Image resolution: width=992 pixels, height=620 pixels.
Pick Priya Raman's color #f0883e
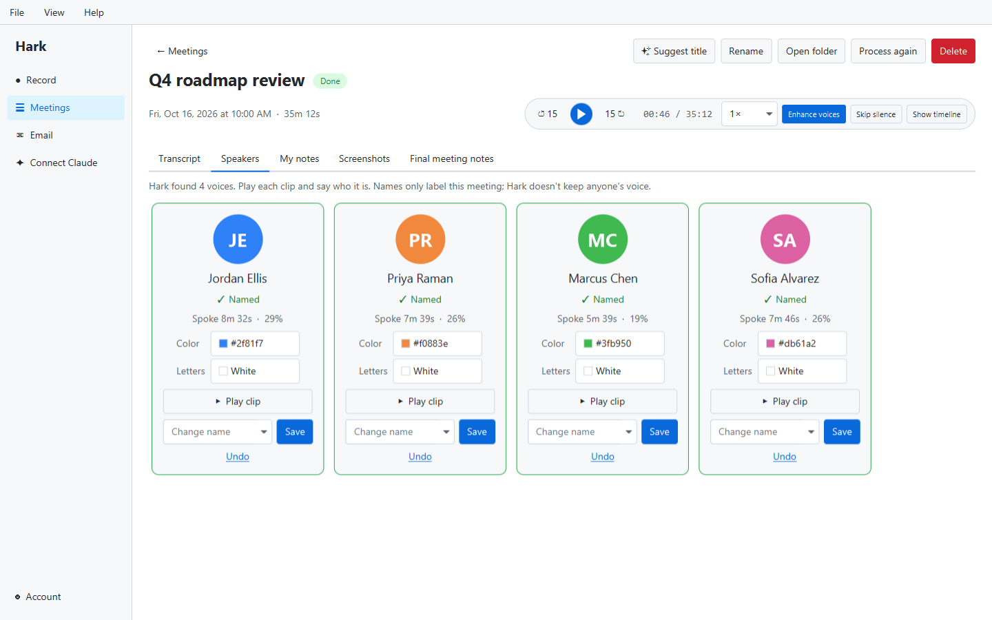[x=437, y=344]
